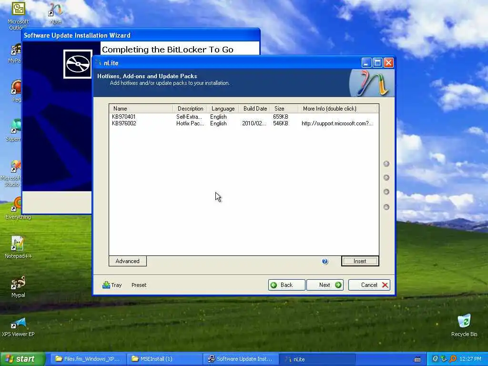
Task: Minimize the nLite window
Action: pos(366,63)
